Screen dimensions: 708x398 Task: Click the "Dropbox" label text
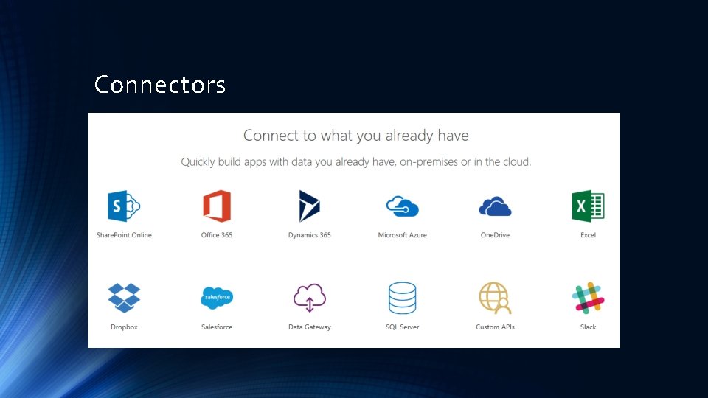pyautogui.click(x=124, y=327)
